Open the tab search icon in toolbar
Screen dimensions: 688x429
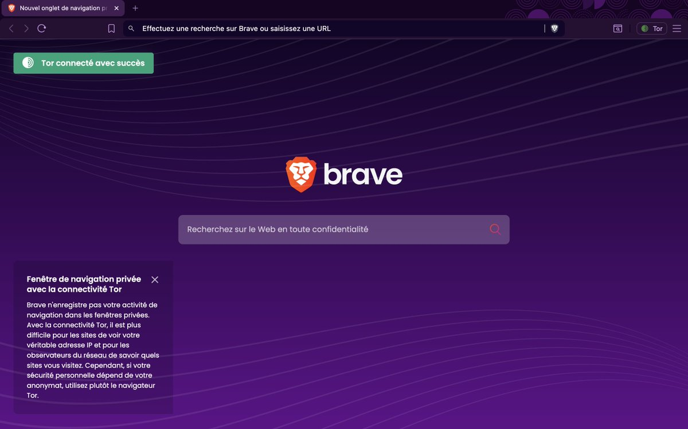[617, 29]
